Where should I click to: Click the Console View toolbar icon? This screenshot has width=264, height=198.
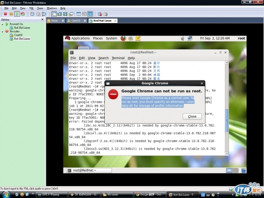90,14
